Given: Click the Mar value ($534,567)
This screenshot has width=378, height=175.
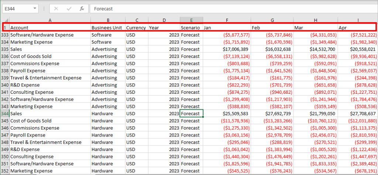Looking at the screenshot, I should (316, 171).
